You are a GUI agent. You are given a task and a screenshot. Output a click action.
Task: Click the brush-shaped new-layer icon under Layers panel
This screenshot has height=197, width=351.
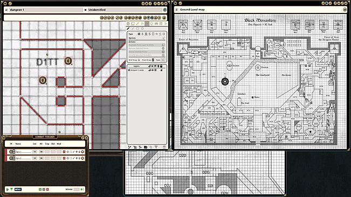(129, 147)
